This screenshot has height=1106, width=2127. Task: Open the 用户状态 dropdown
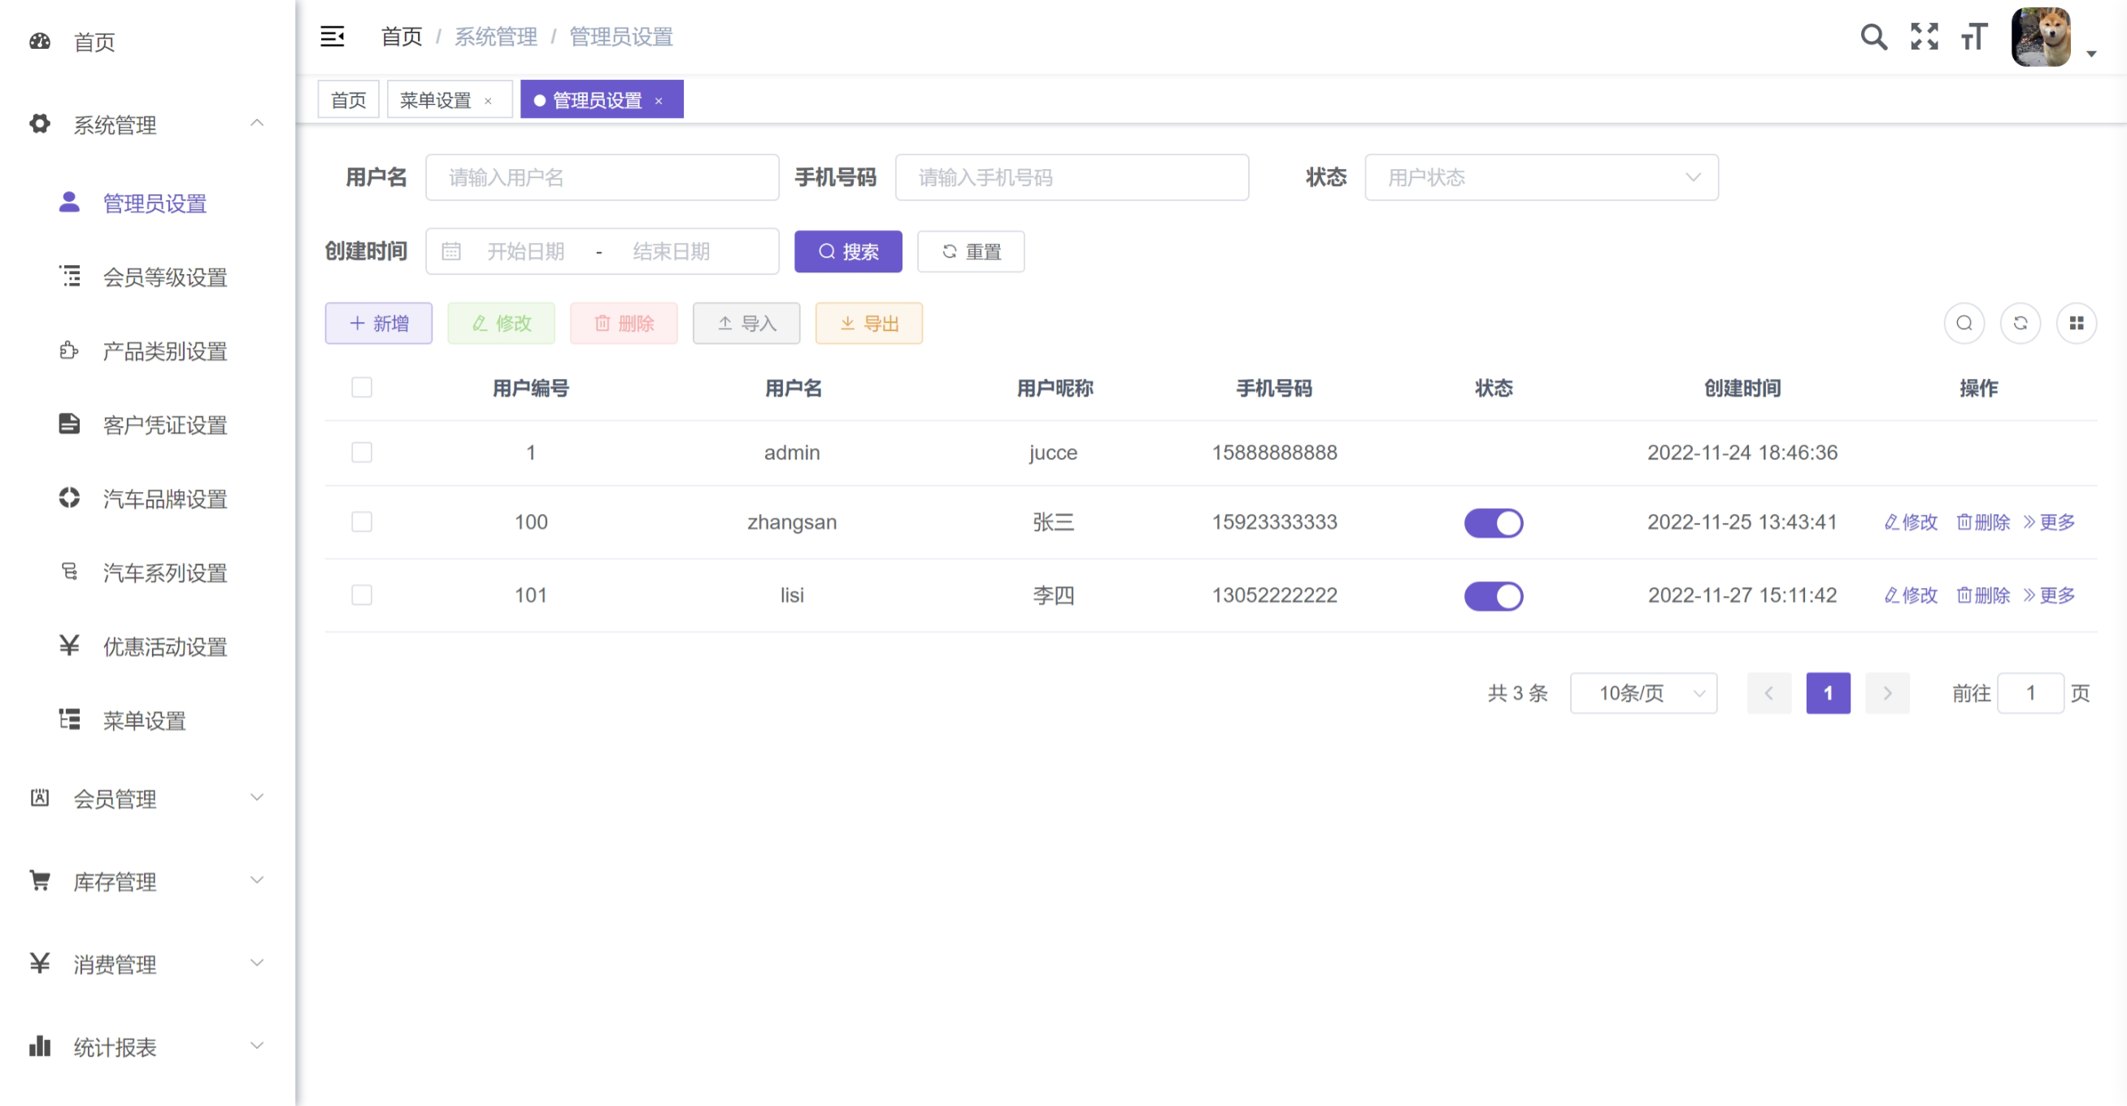point(1541,177)
